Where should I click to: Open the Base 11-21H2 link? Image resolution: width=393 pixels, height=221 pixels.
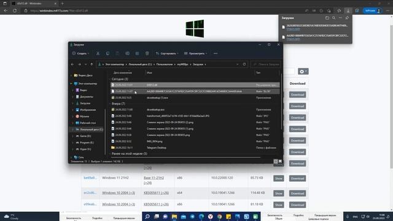click(x=154, y=177)
